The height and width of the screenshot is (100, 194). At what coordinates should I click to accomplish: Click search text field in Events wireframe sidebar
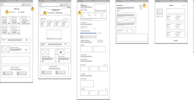point(160,9)
